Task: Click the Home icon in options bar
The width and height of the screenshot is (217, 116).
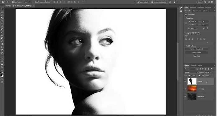Action: click(3, 2)
